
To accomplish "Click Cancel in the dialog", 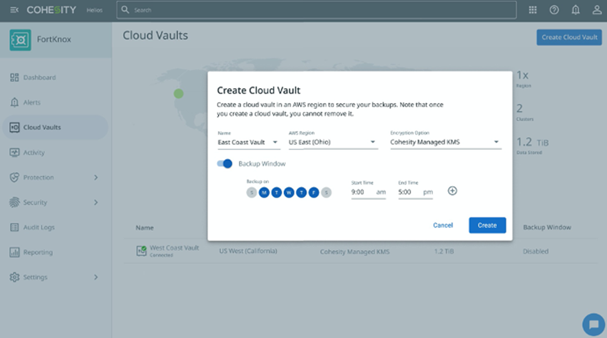I will pos(443,225).
